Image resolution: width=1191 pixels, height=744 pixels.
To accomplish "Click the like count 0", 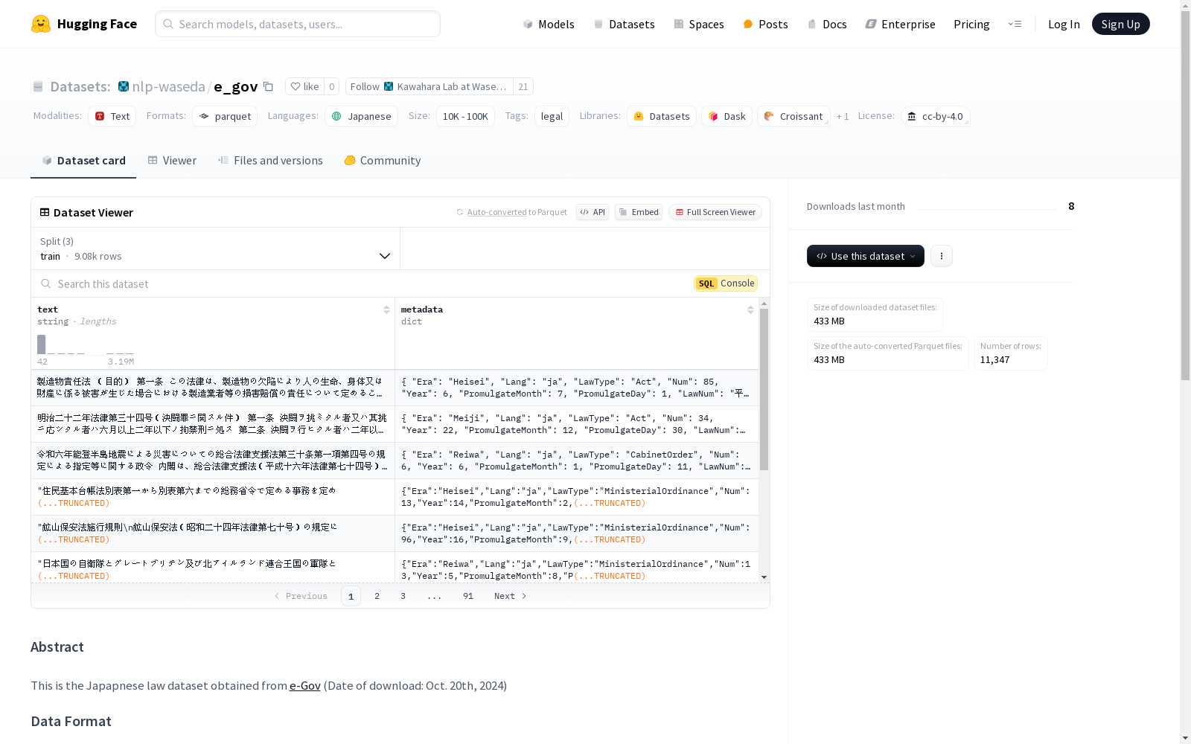I will [332, 86].
